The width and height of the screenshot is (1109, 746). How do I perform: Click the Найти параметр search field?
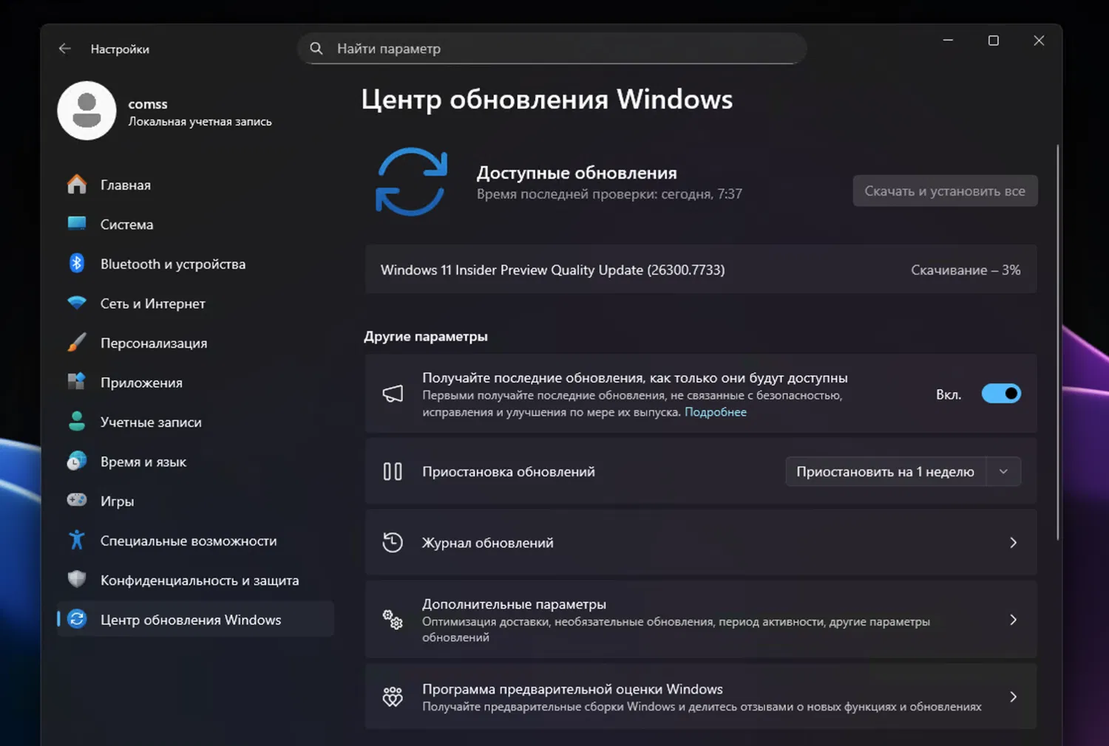coord(552,48)
